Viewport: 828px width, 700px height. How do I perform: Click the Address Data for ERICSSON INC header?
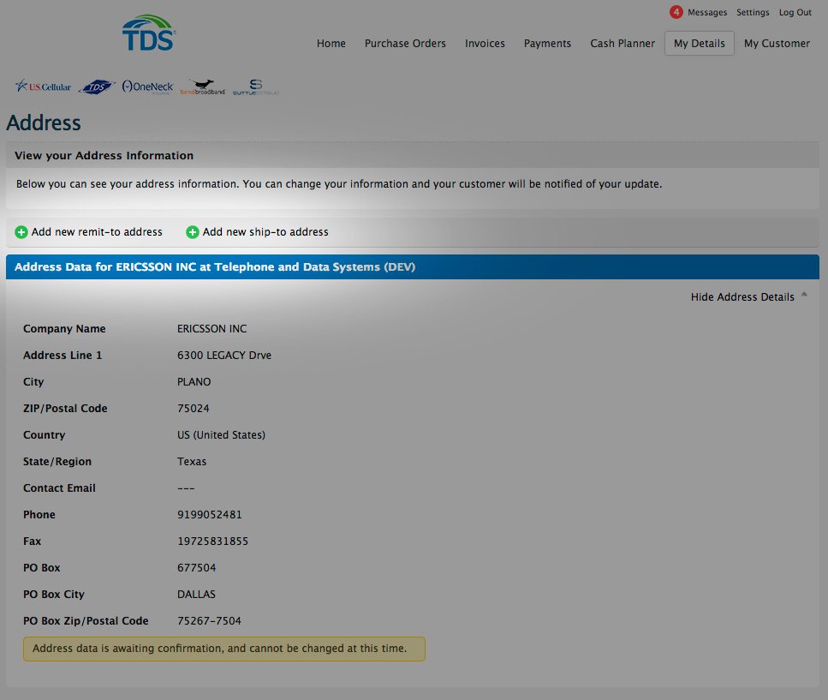pyautogui.click(x=413, y=266)
